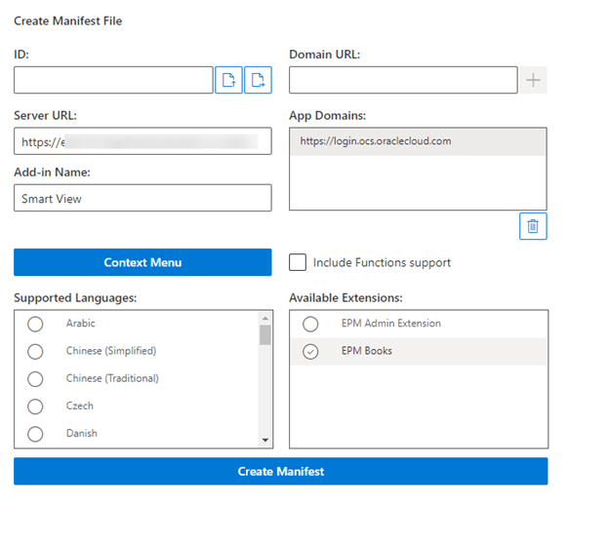The image size is (609, 540).
Task: Click the second document icon beside ID field
Action: (x=259, y=80)
